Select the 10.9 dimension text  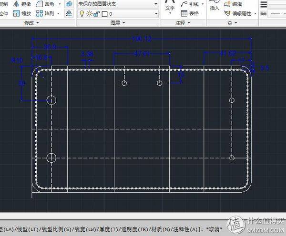[41, 58]
